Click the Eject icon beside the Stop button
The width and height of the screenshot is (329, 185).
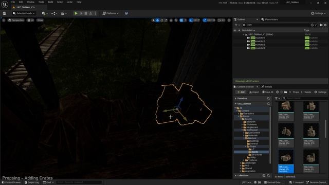90,13
